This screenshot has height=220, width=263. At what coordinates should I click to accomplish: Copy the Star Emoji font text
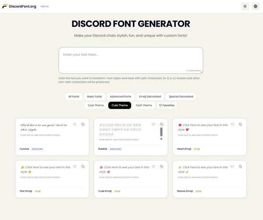coord(83,166)
